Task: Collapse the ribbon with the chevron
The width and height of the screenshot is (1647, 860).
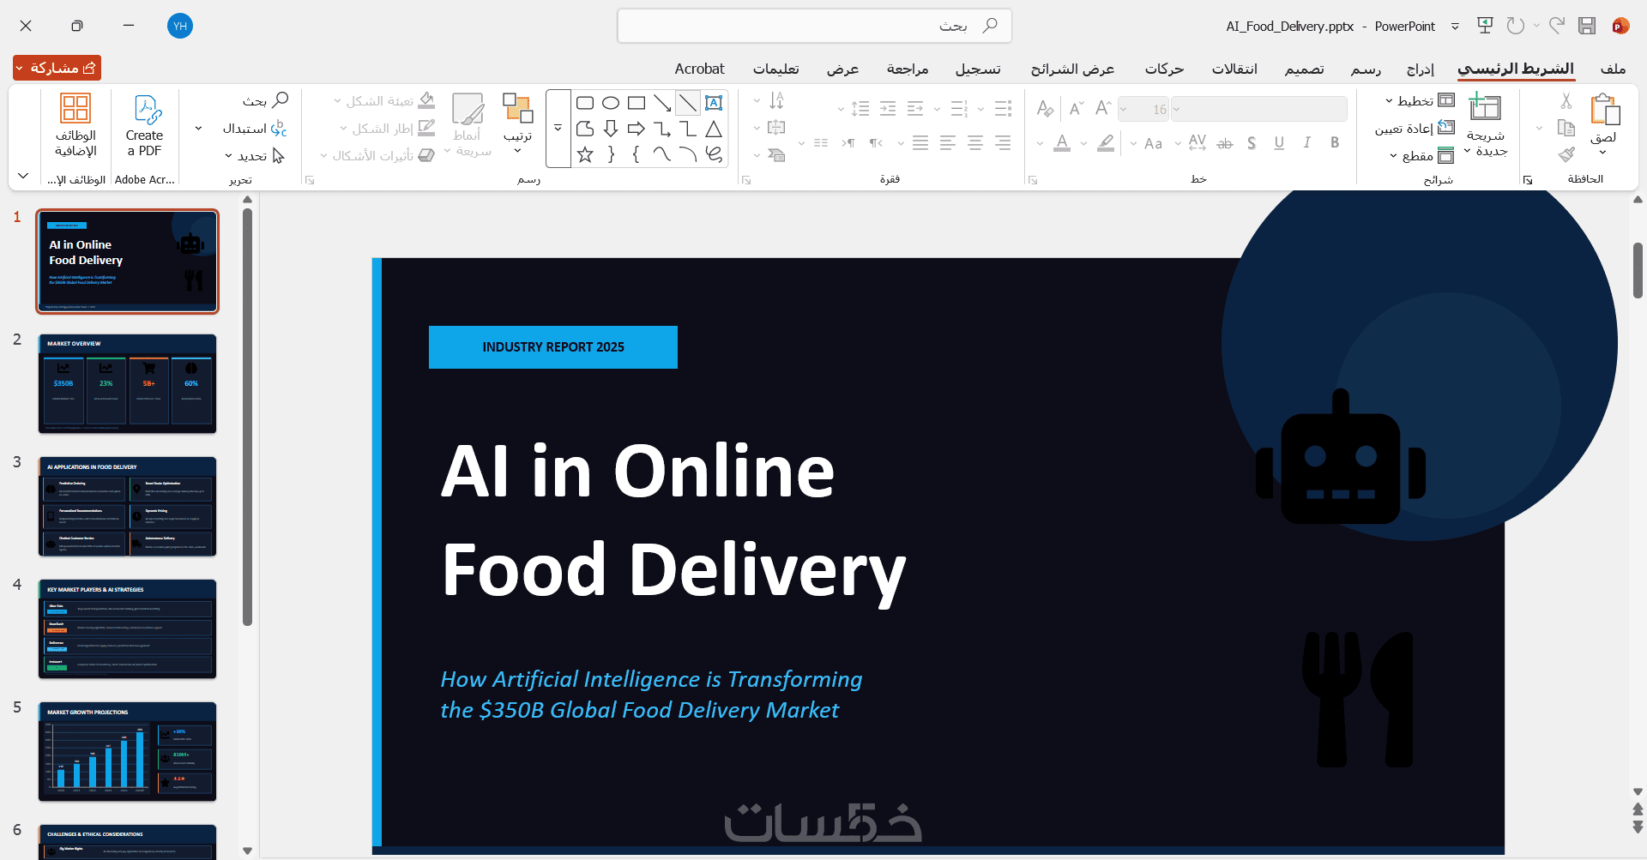Action: click(23, 176)
